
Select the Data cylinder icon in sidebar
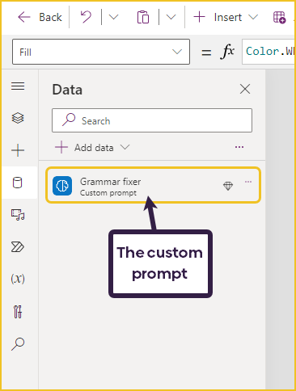point(18,183)
